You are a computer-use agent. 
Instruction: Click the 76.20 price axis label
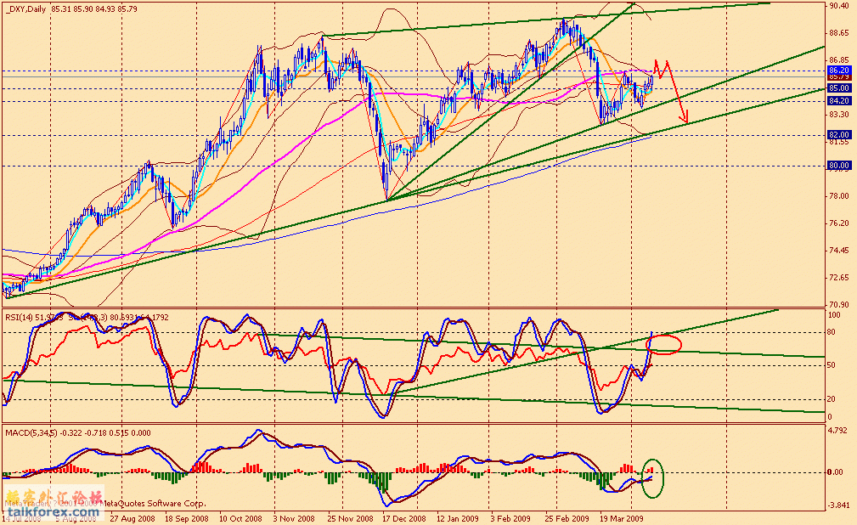click(839, 223)
